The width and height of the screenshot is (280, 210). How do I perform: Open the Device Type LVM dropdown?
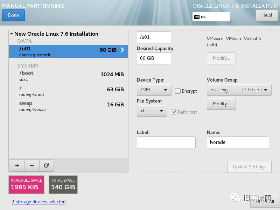[154, 90]
